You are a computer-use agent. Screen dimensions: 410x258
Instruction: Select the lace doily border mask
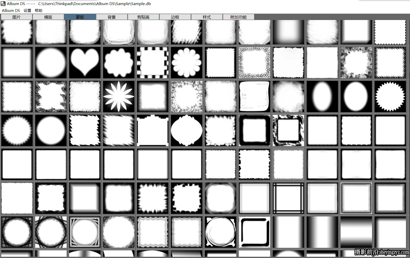point(119,32)
